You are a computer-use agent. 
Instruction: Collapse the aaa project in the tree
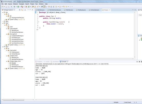click(x=3, y=12)
